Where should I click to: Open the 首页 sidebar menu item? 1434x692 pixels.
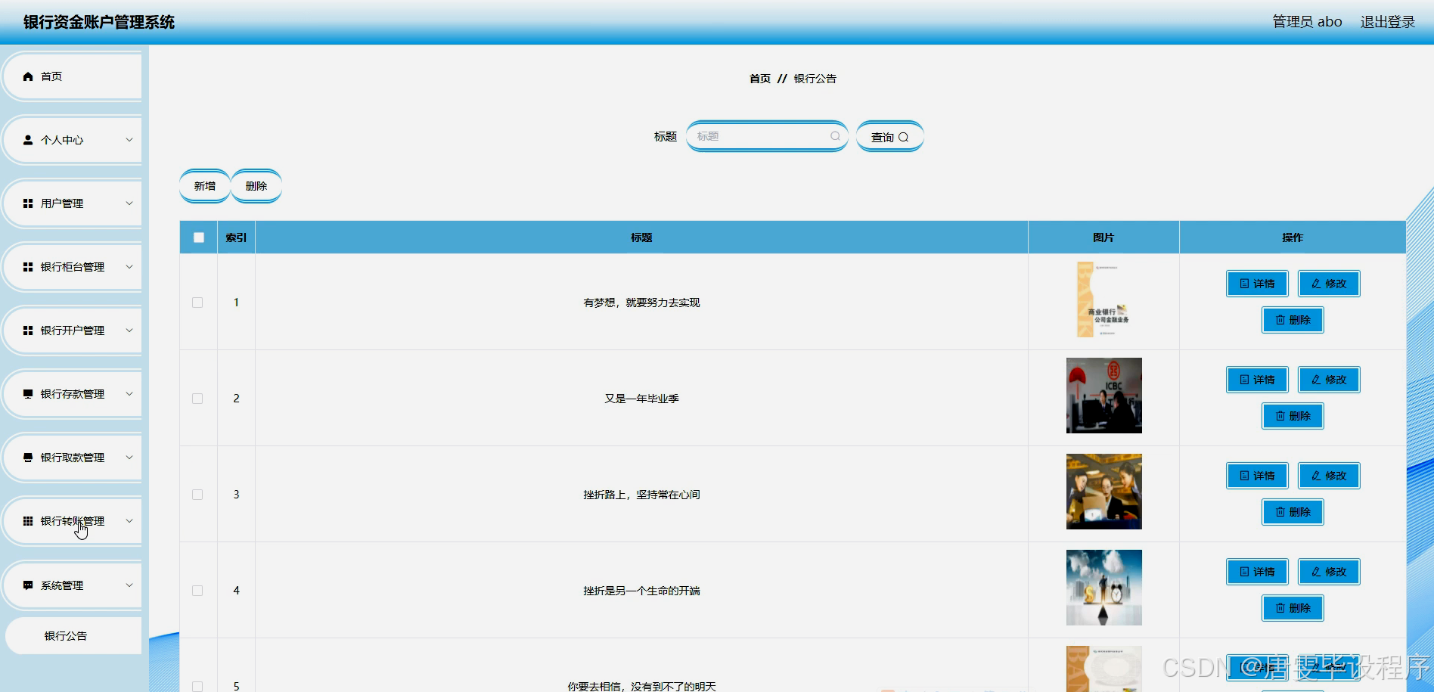[72, 76]
